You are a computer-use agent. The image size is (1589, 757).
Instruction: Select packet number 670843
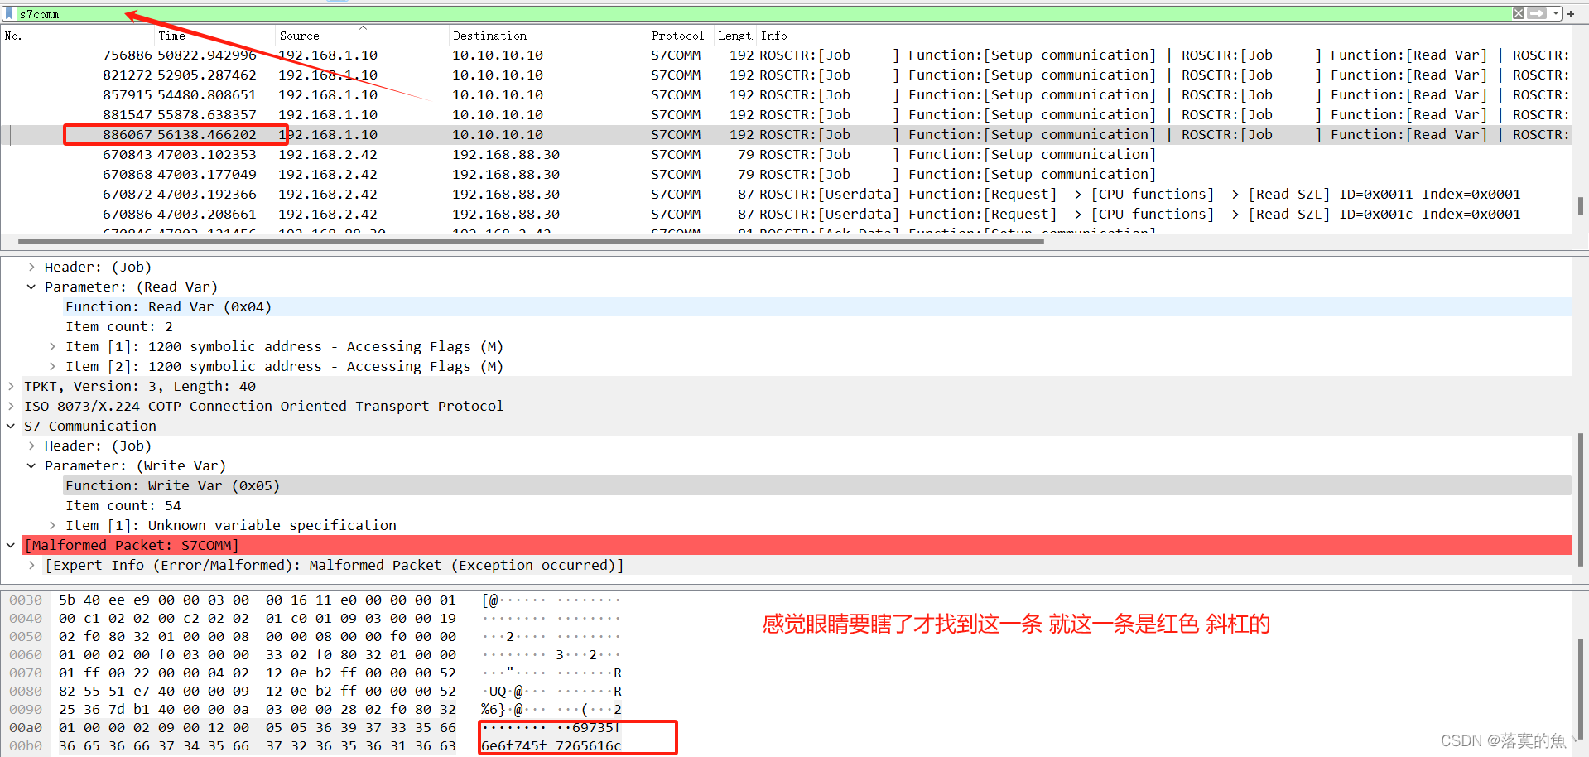(x=787, y=154)
